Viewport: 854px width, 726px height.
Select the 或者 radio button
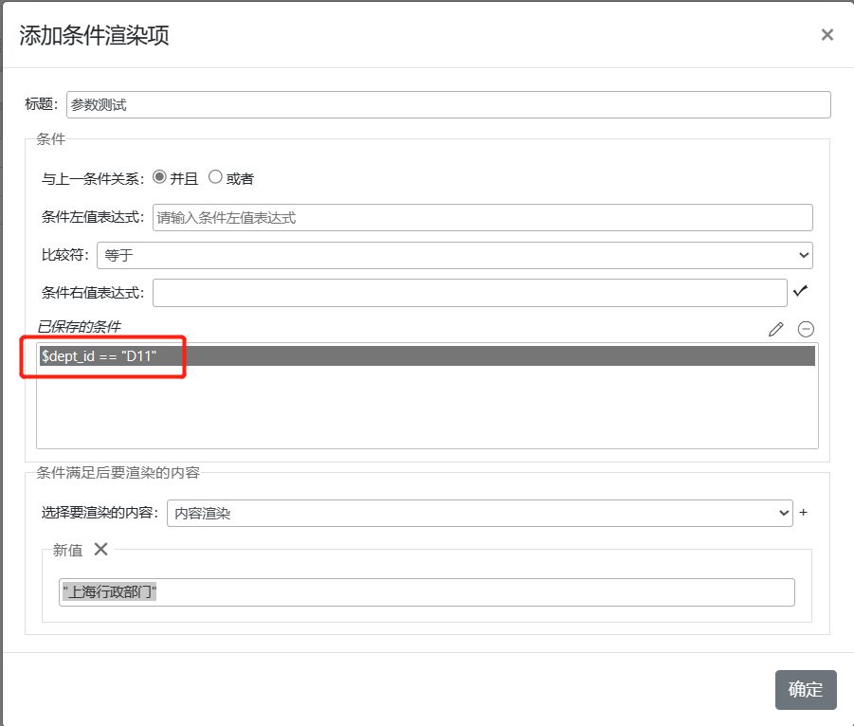click(215, 177)
